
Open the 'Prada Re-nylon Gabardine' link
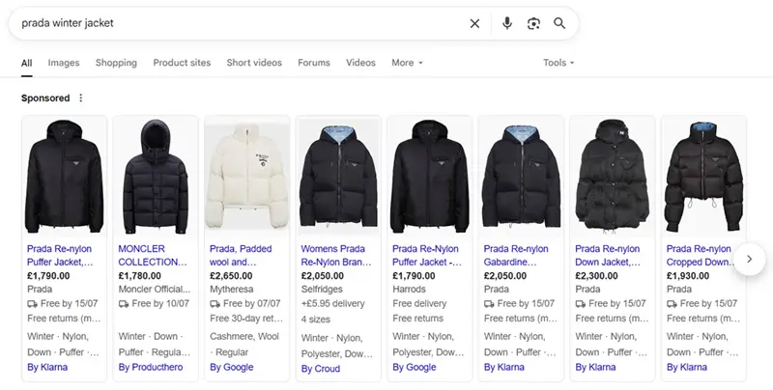[x=516, y=256]
